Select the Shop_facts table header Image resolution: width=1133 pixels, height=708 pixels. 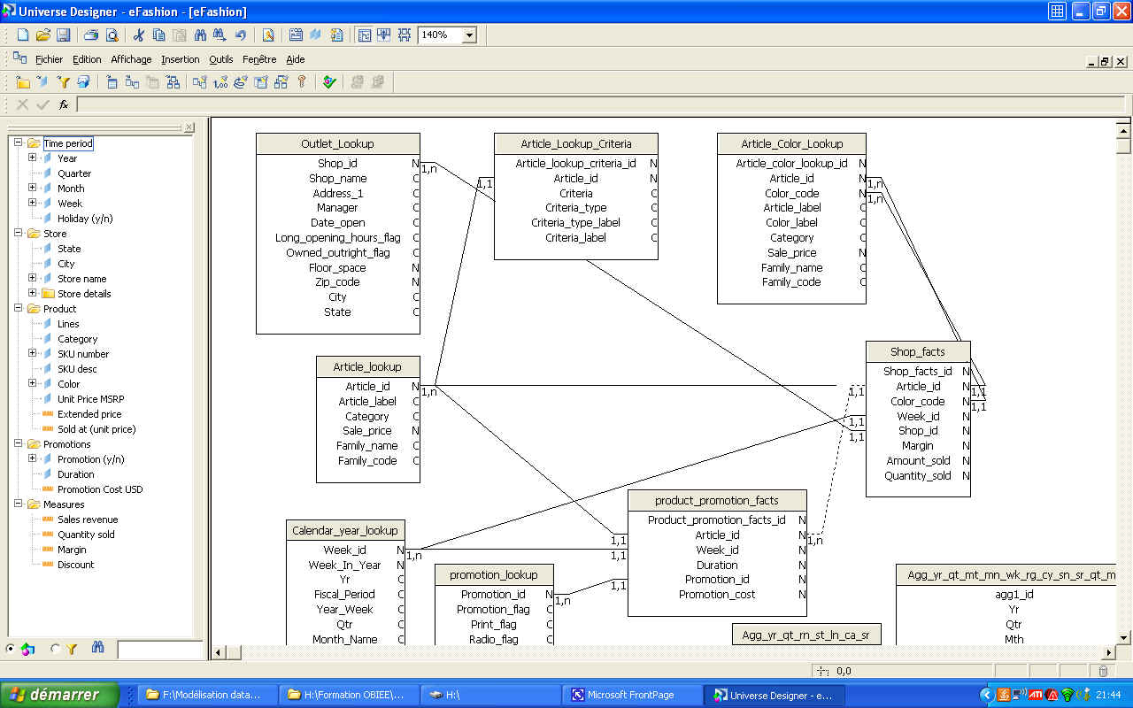pos(918,352)
